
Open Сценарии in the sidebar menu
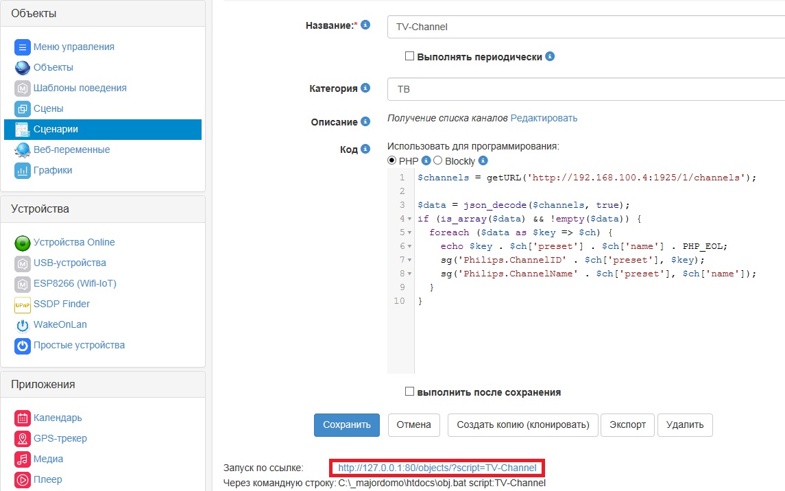point(56,129)
